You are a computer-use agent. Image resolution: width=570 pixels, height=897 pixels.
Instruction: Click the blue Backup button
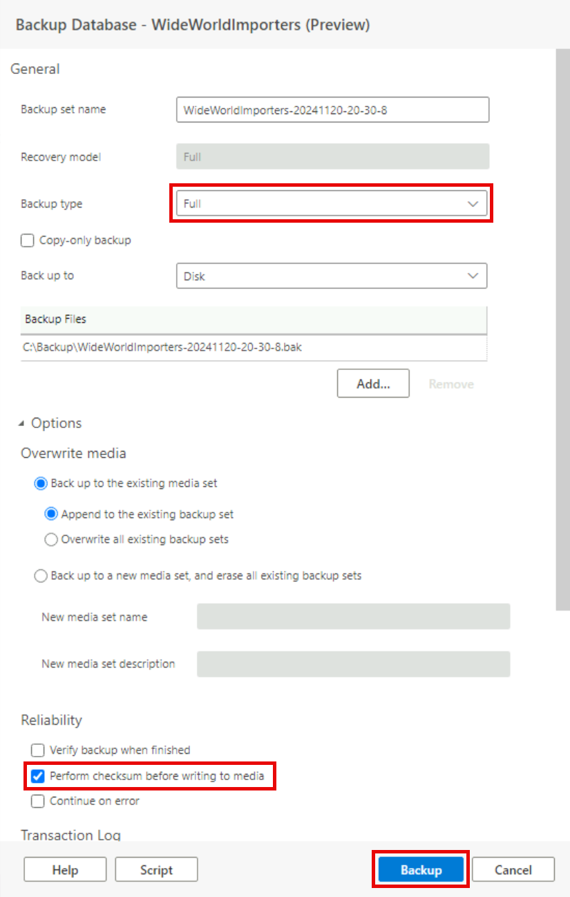[x=421, y=870]
